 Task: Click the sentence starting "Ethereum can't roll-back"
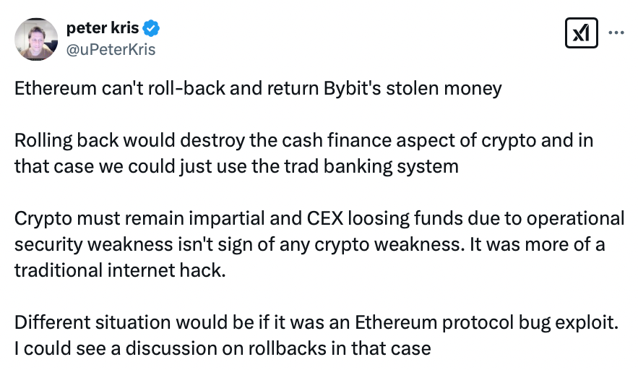click(x=257, y=90)
